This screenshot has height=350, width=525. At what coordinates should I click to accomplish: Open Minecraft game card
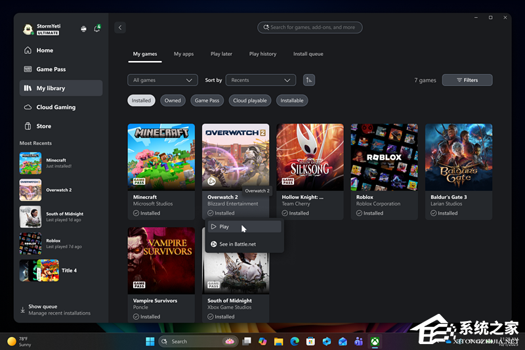(x=161, y=172)
